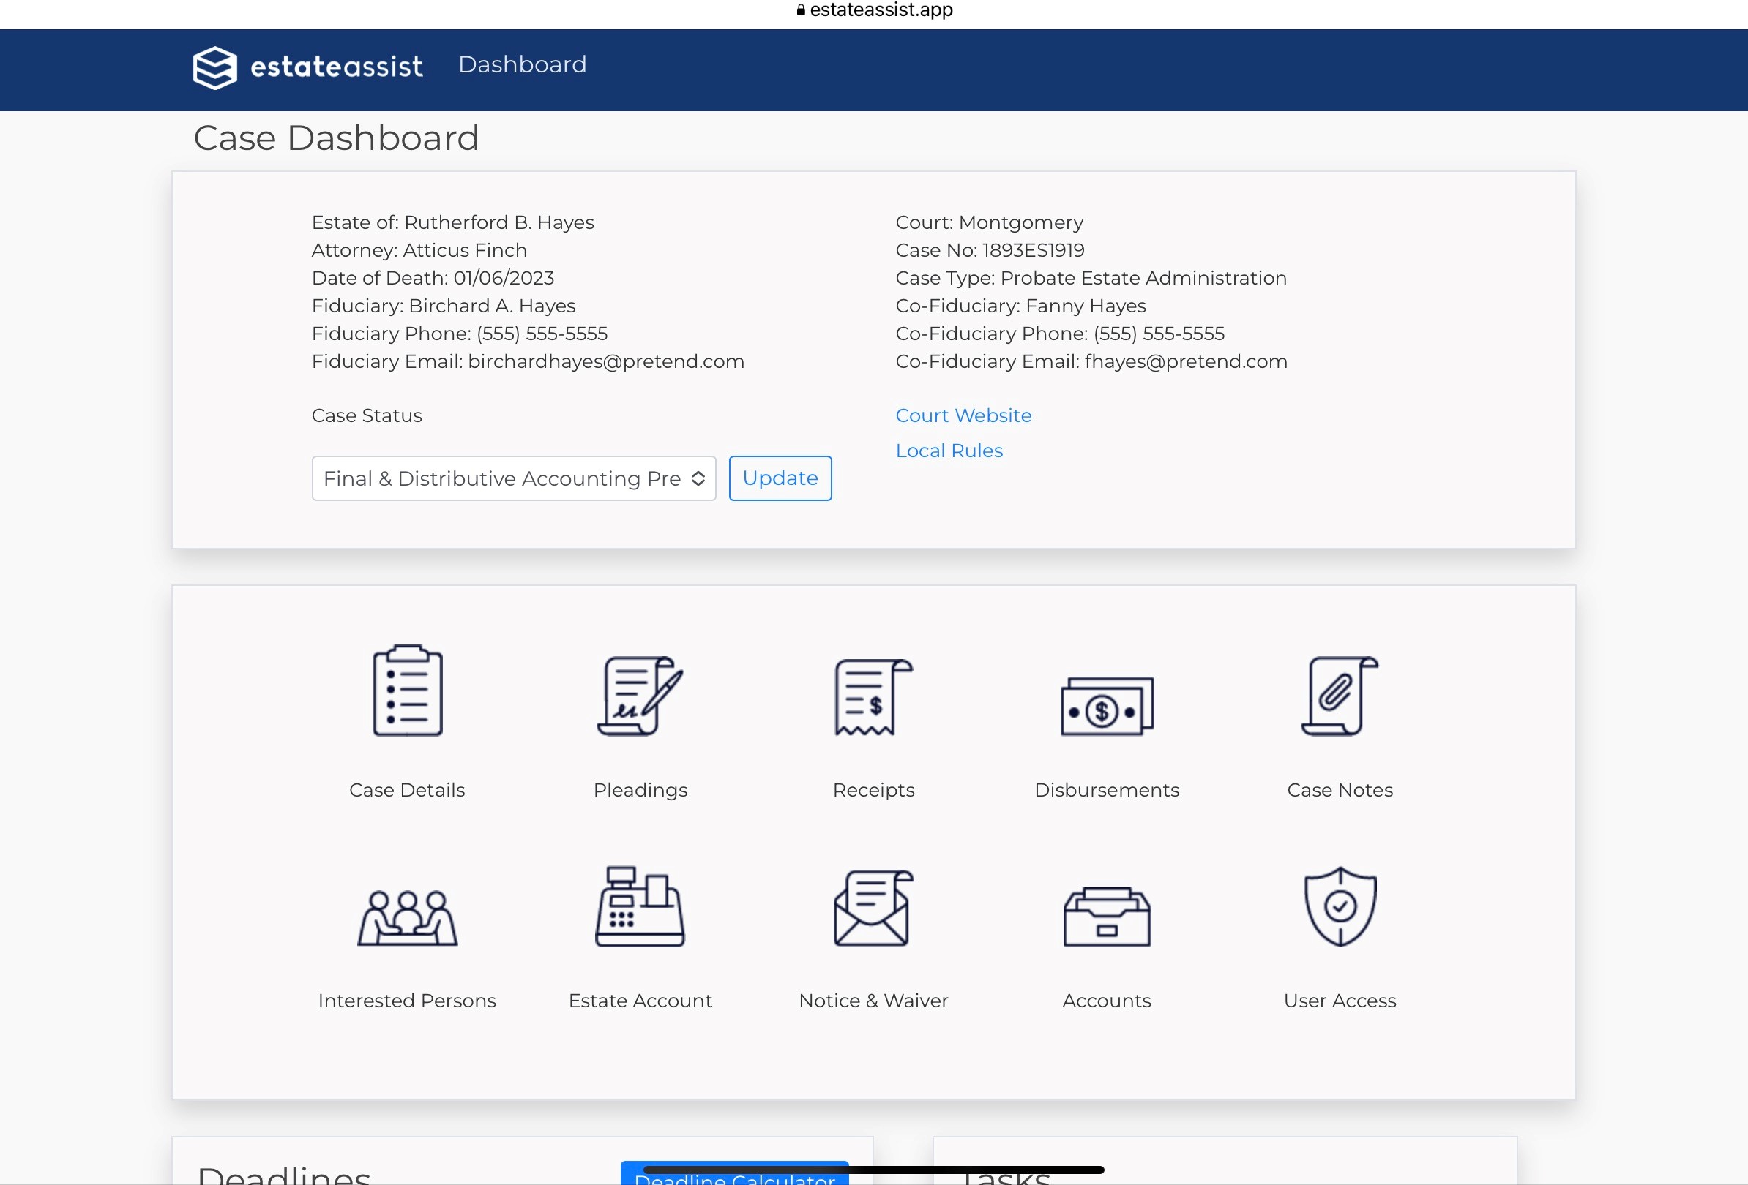
Task: Click the Disbursements label
Action: (1107, 790)
